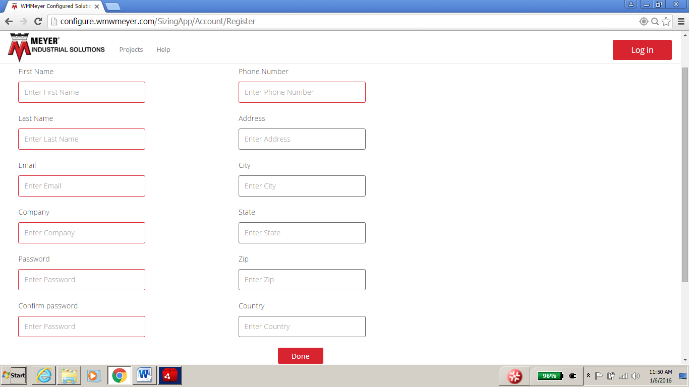
Task: Go back with the browser back arrow
Action: pyautogui.click(x=9, y=21)
